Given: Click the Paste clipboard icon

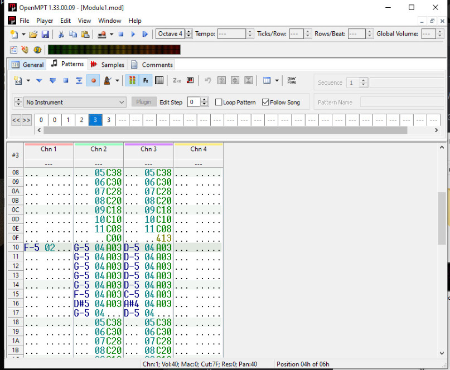Looking at the screenshot, I should (x=85, y=34).
